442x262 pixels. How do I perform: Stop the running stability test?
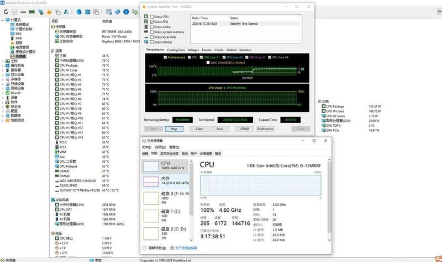point(174,129)
